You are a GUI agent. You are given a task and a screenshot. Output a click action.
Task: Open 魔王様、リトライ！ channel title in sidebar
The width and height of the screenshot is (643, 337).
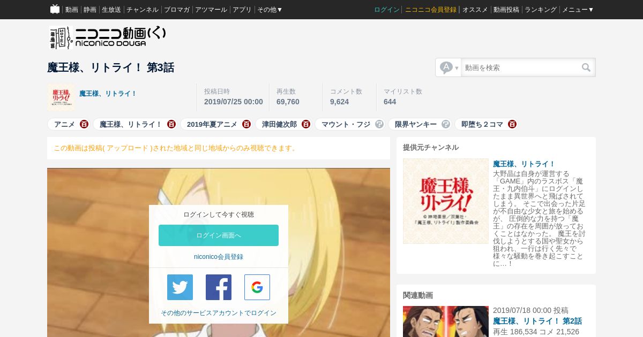524,164
